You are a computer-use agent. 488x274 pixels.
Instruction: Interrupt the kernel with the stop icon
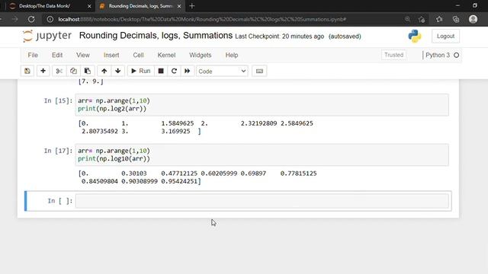pyautogui.click(x=161, y=71)
